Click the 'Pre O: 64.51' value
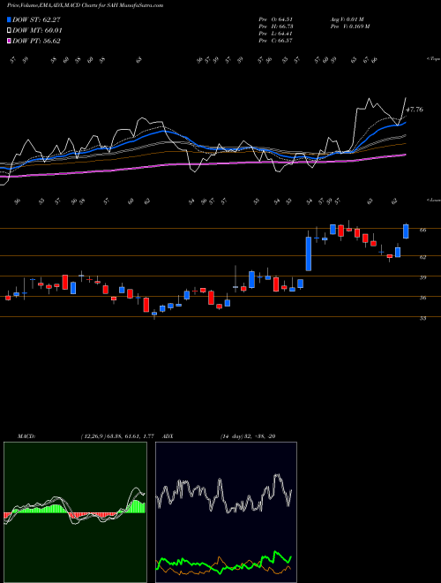The height and width of the screenshot is (583, 441). pyautogui.click(x=276, y=19)
